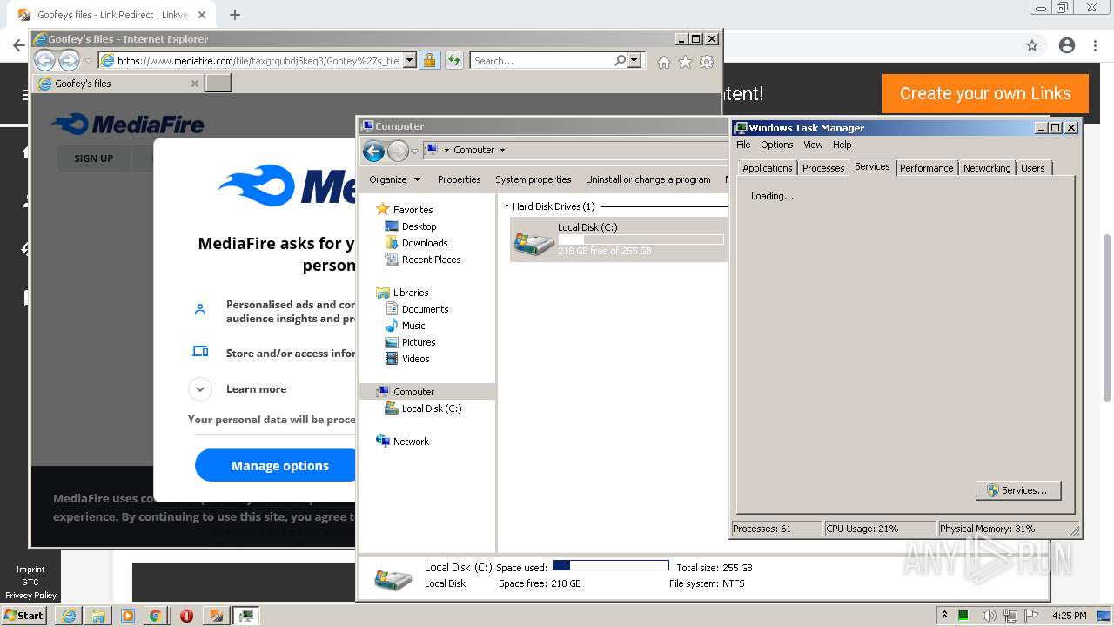Viewport: 1114px width, 627px height.
Task: Open IE favorites star icon
Action: pyautogui.click(x=685, y=62)
